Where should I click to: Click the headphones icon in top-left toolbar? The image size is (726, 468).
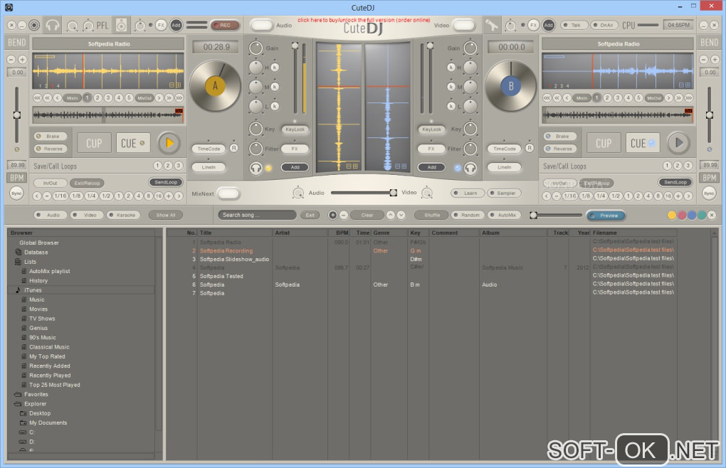[52, 26]
